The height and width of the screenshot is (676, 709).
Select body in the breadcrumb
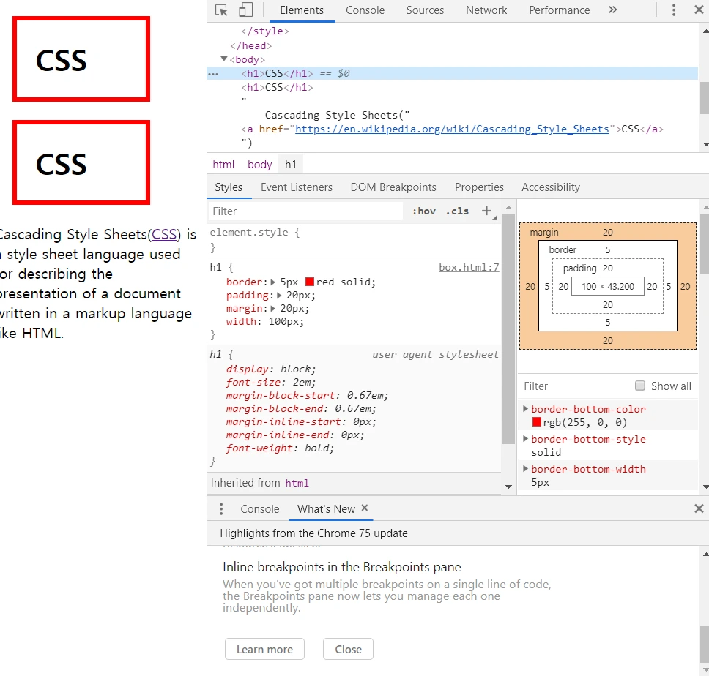[x=259, y=165]
